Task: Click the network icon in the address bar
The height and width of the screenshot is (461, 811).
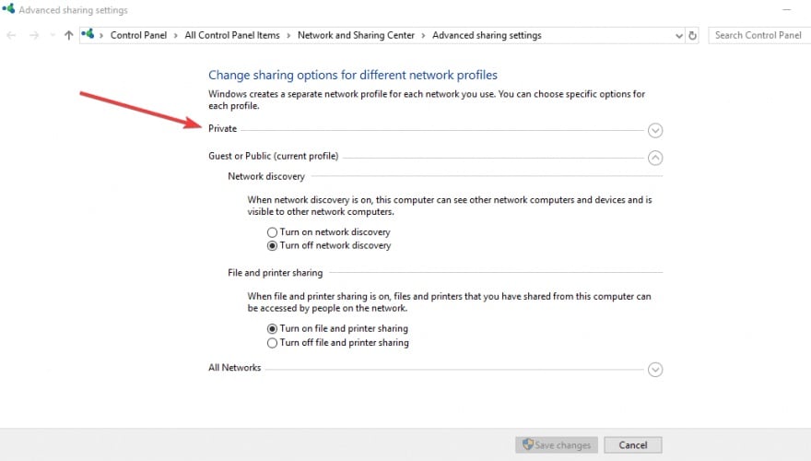Action: point(88,35)
